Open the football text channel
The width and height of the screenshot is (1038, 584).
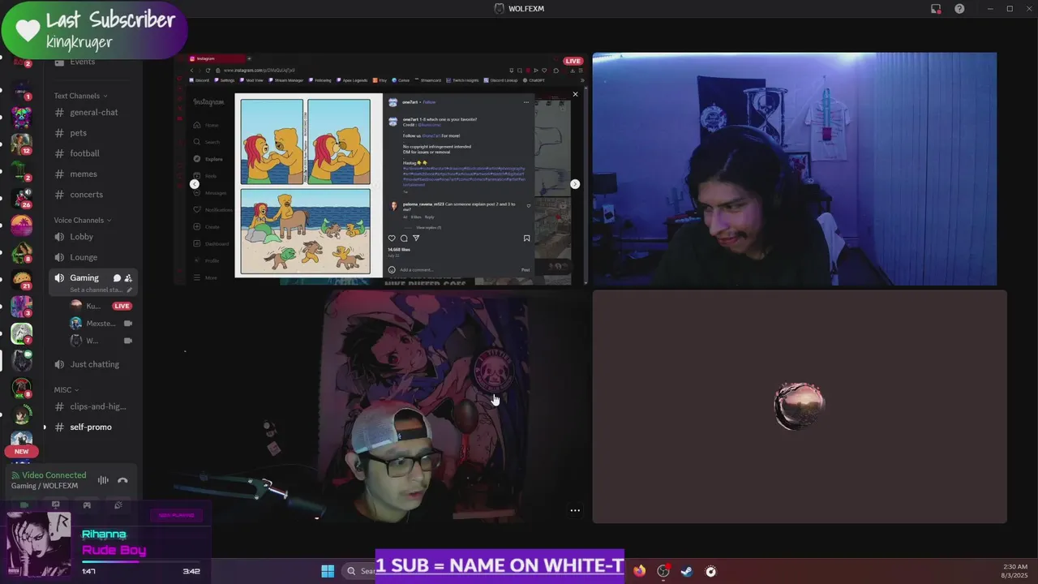pyautogui.click(x=93, y=153)
